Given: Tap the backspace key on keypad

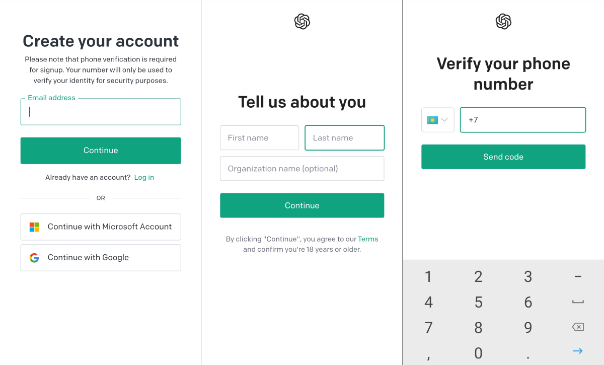Looking at the screenshot, I should [578, 327].
